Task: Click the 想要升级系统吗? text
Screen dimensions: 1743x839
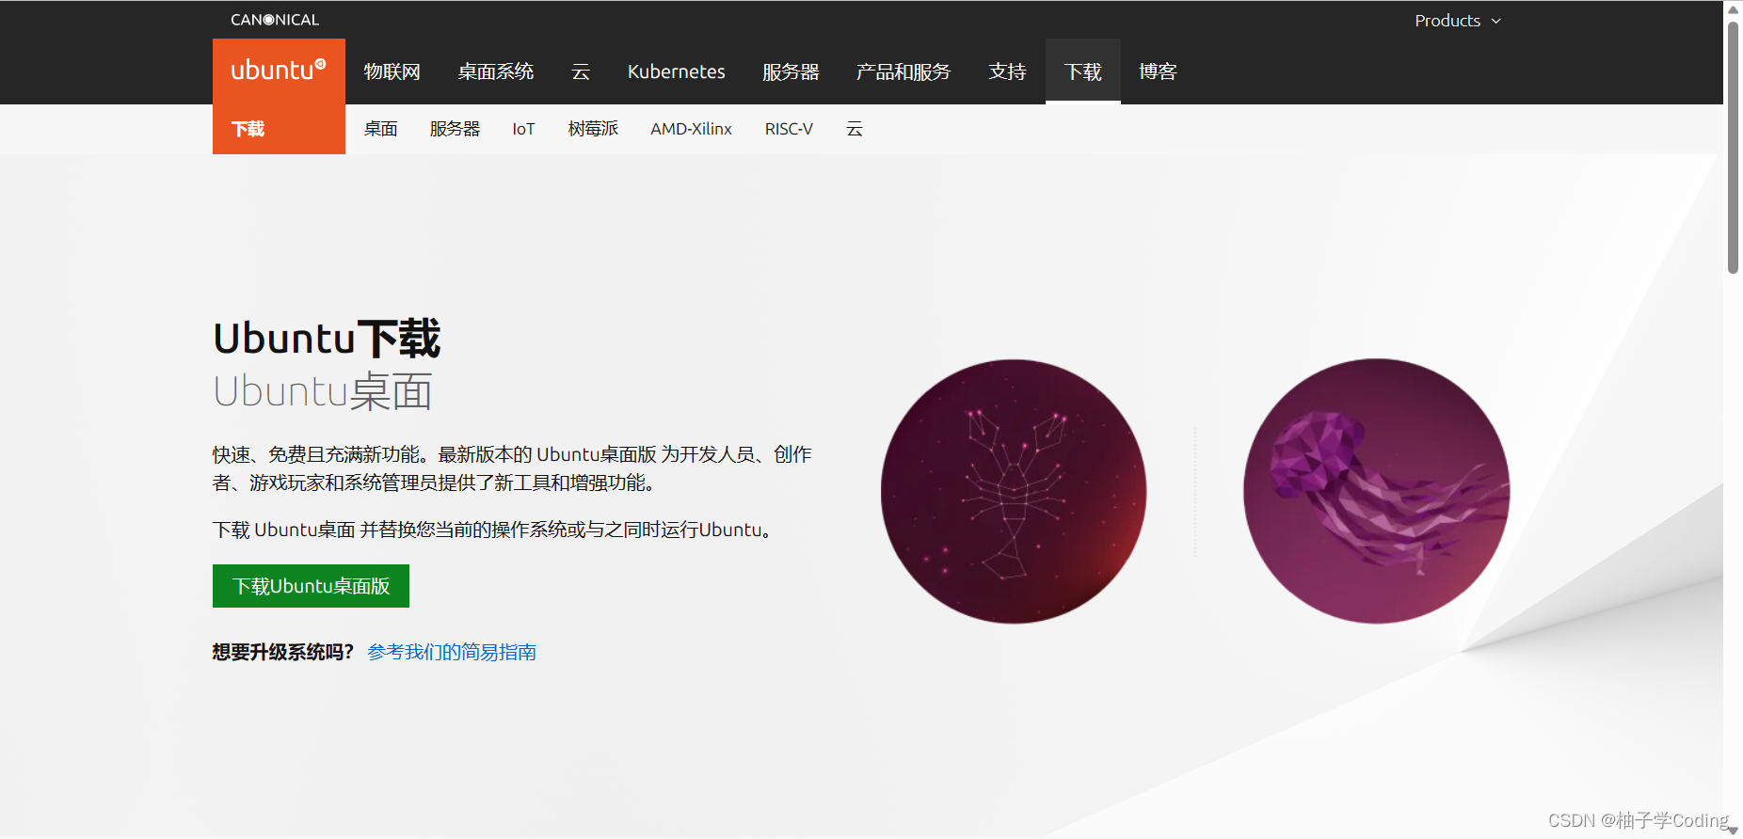Action: [283, 652]
